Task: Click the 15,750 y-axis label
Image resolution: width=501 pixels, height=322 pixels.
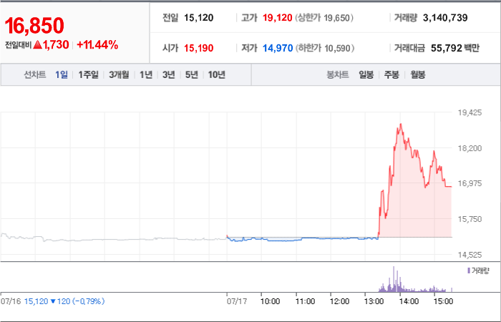Action: click(x=470, y=219)
